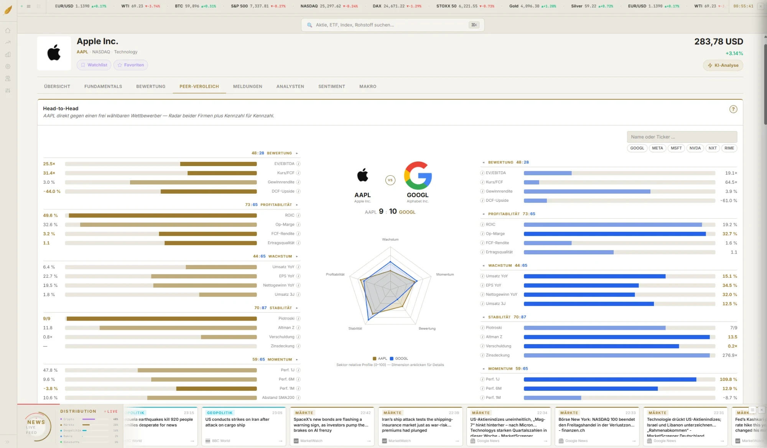This screenshot has height=448, width=767.
Task: Expand AAPL Momentum section header arrow
Action: (x=297, y=360)
